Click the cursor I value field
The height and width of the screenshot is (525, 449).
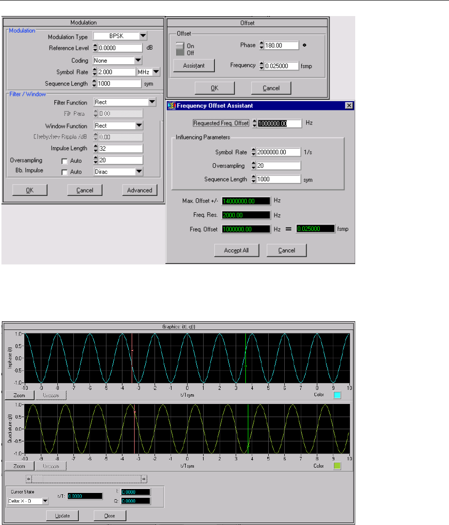pyautogui.click(x=136, y=492)
